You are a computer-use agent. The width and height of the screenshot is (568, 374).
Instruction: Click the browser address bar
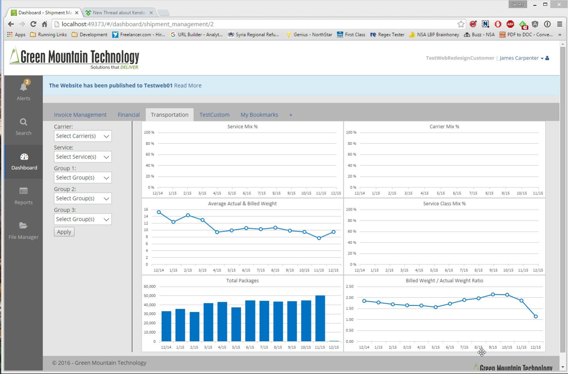(x=255, y=24)
